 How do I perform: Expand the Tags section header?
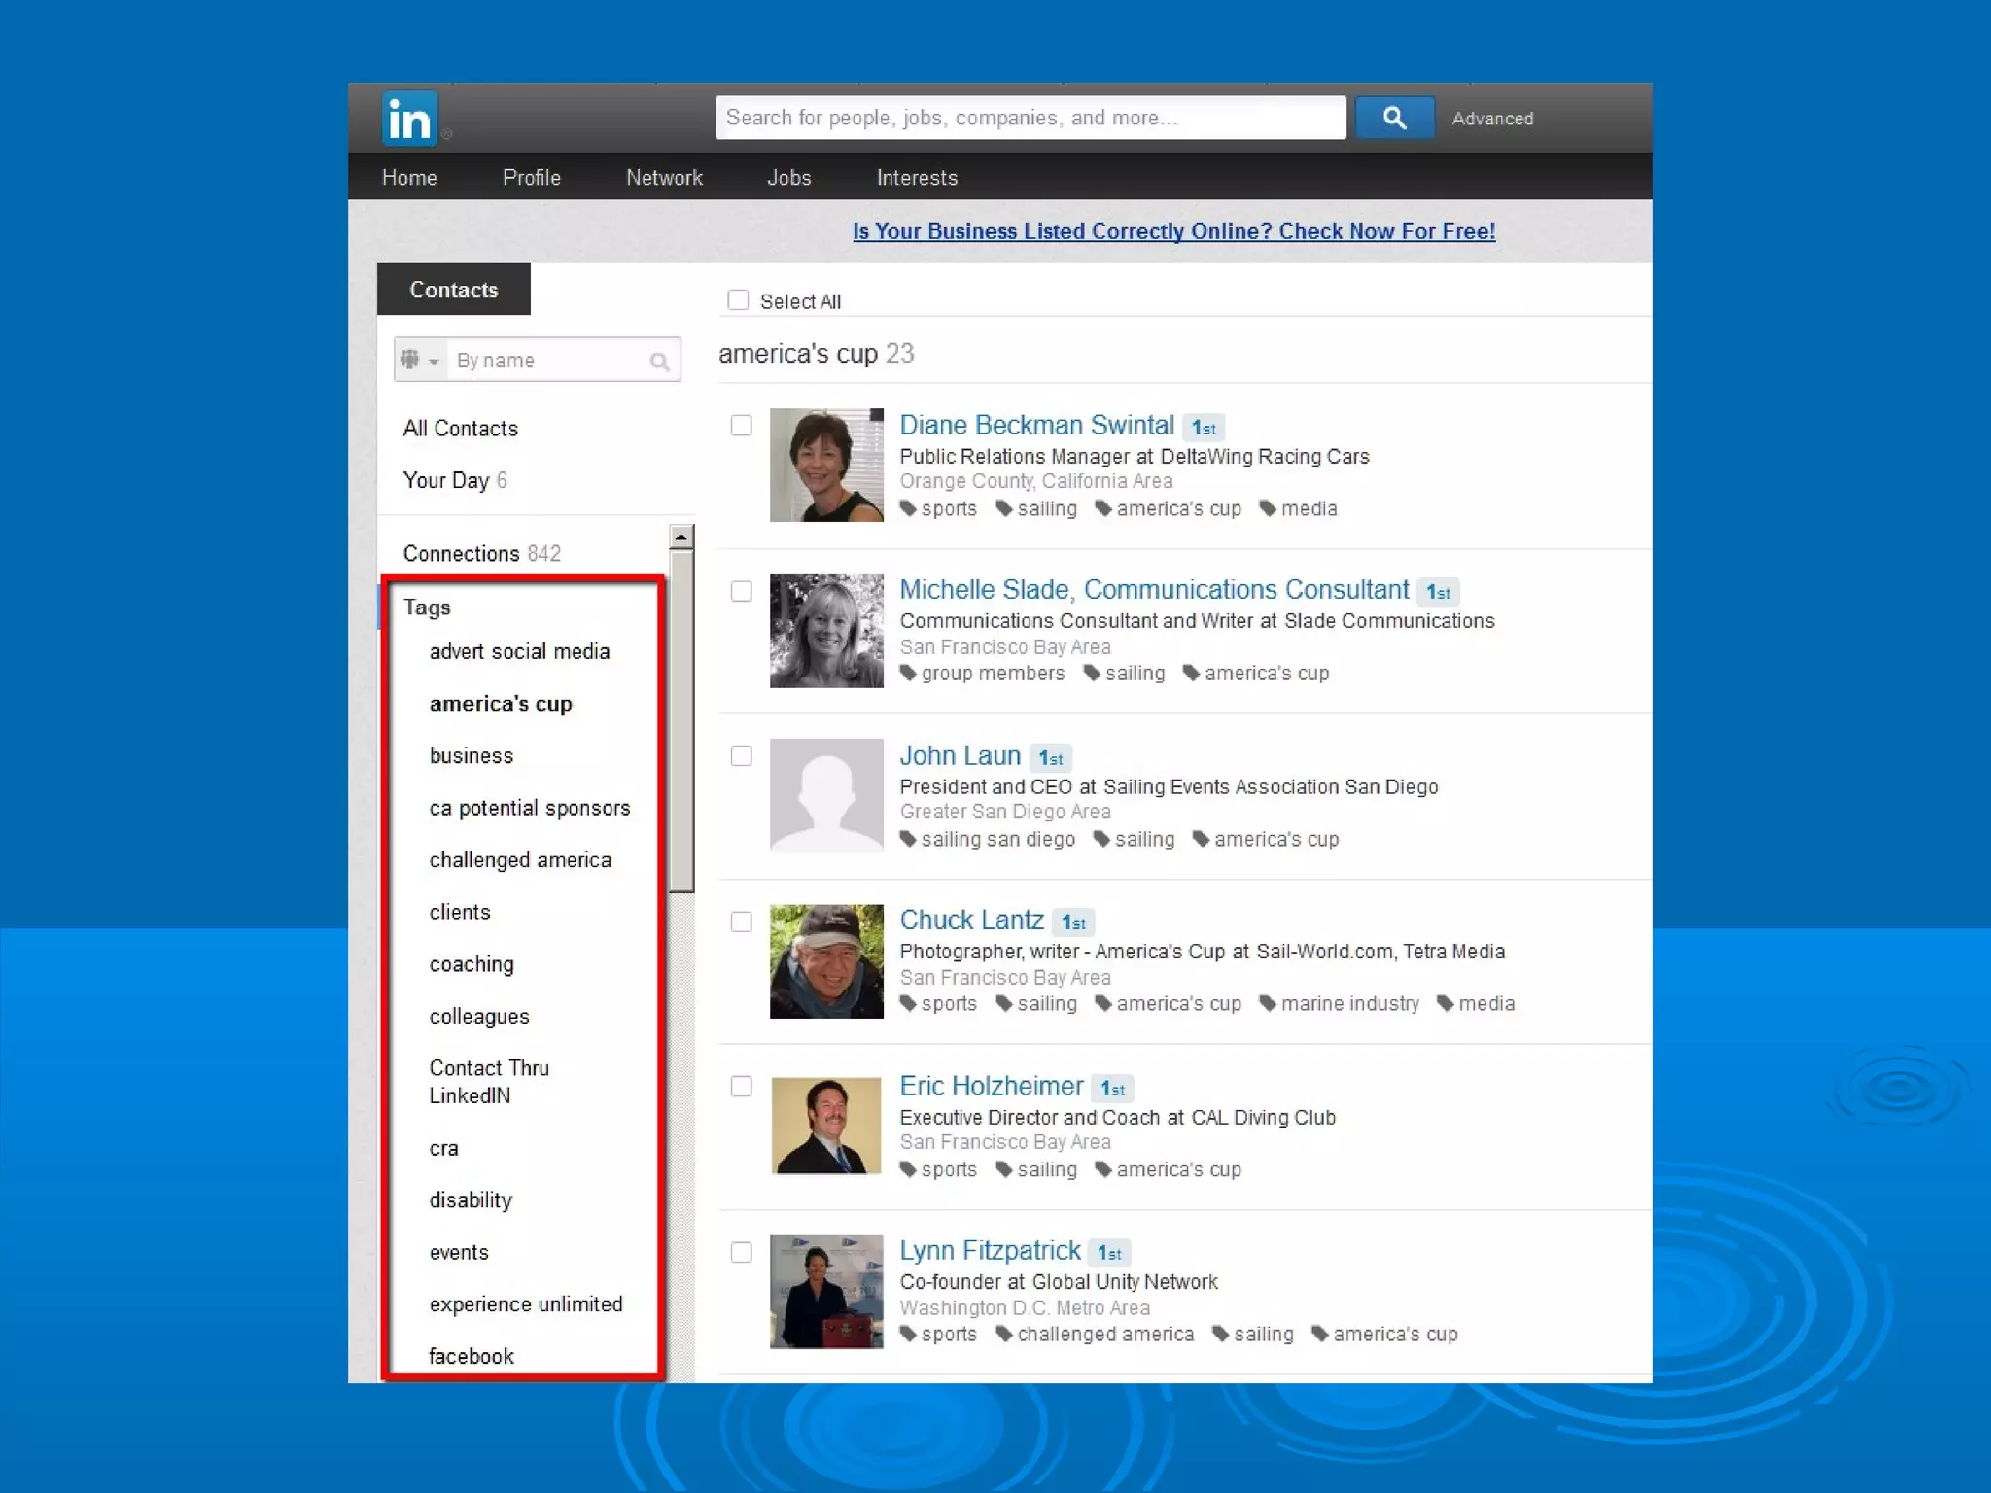click(427, 608)
